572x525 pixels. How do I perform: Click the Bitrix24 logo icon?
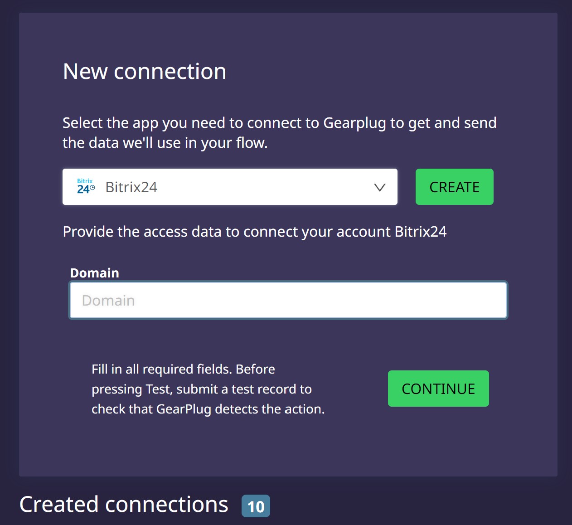click(x=86, y=187)
